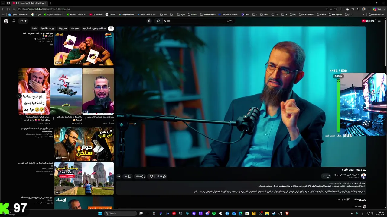Start a voice search with the microphone
The image size is (387, 217).
point(149,21)
